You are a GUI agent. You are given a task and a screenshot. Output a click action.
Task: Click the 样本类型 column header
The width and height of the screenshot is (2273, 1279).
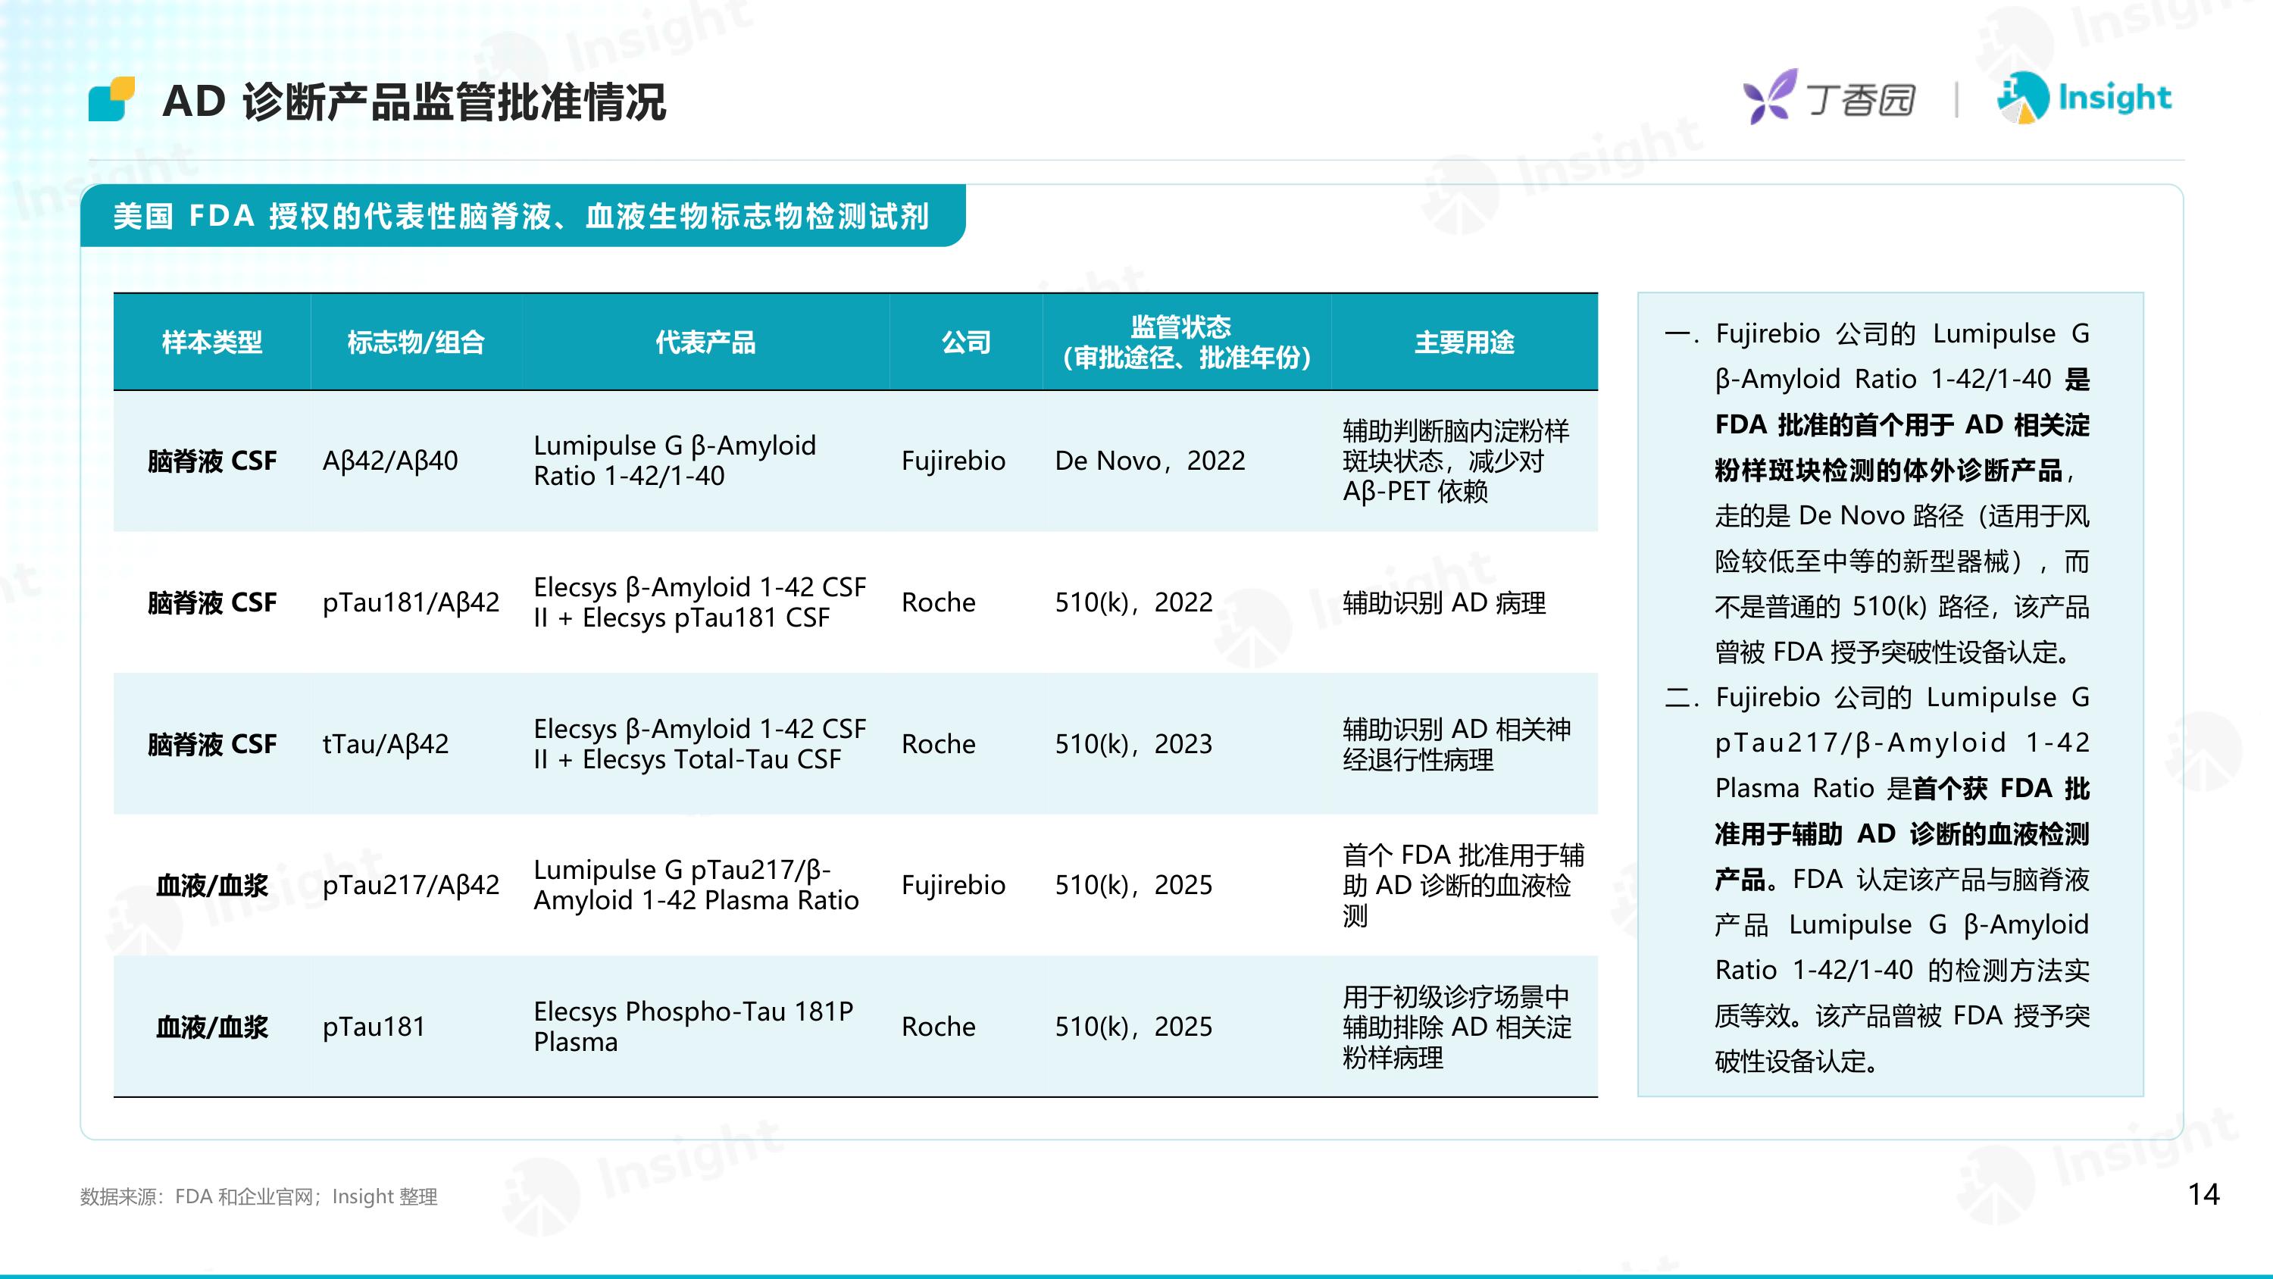(x=212, y=342)
